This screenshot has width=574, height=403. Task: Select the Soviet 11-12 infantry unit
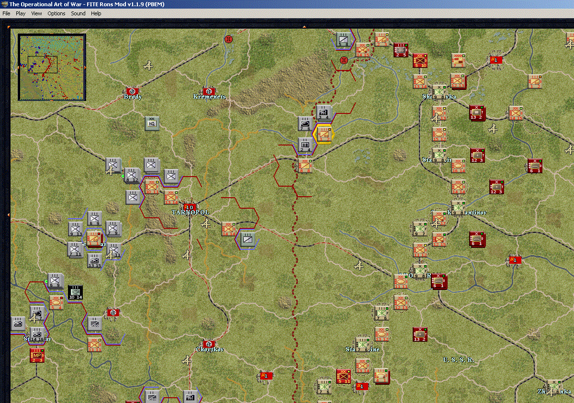click(420, 250)
